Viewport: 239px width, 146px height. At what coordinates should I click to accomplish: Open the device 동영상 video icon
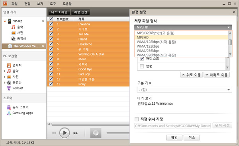[14, 38]
